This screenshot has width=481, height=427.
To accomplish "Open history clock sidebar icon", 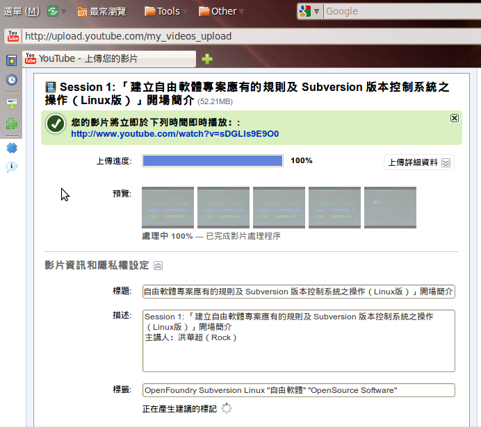I will pyautogui.click(x=12, y=80).
